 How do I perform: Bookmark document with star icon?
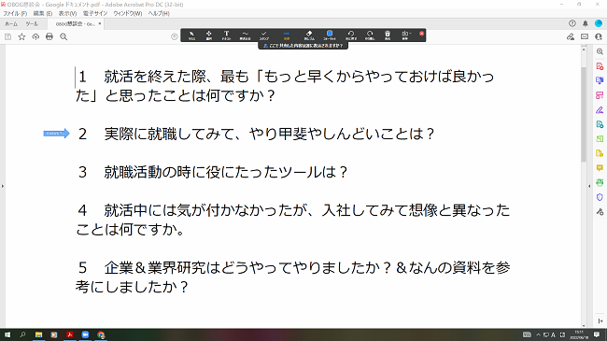[x=21, y=36]
